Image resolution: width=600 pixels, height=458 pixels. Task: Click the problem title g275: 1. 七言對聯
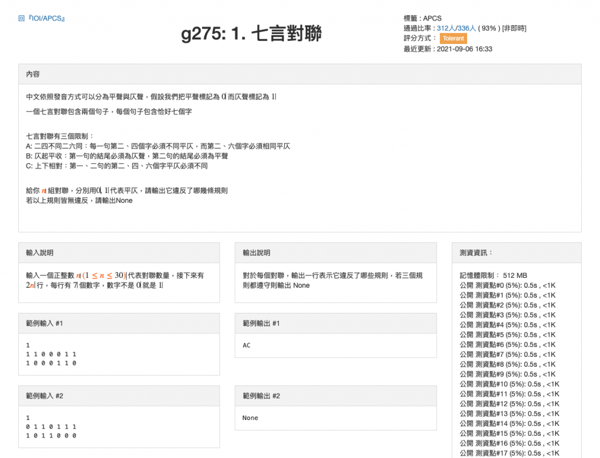pos(251,33)
